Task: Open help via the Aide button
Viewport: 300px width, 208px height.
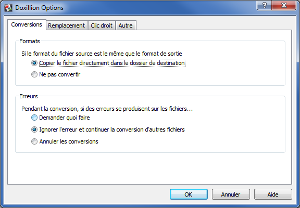Action: click(x=273, y=194)
